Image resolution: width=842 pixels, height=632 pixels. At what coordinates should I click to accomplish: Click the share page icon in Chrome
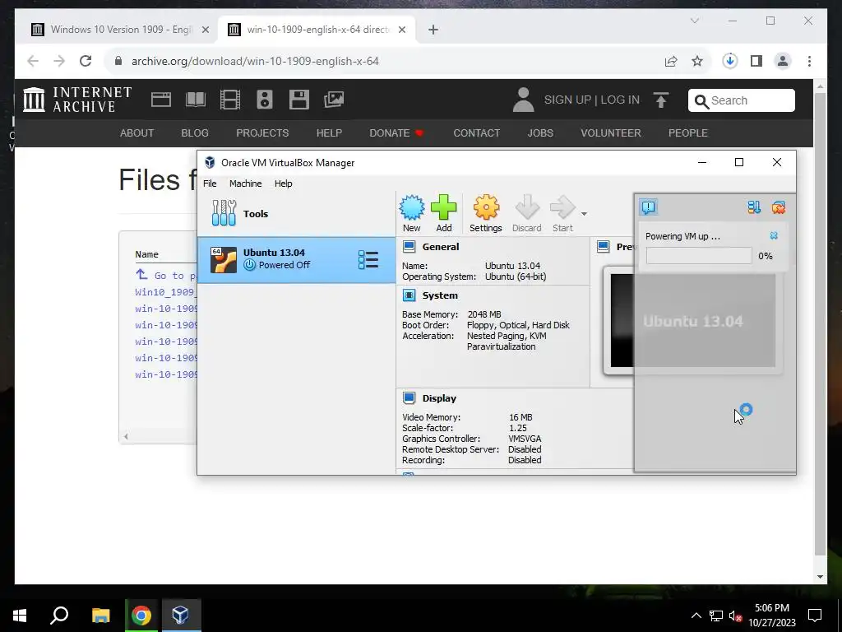coord(671,61)
